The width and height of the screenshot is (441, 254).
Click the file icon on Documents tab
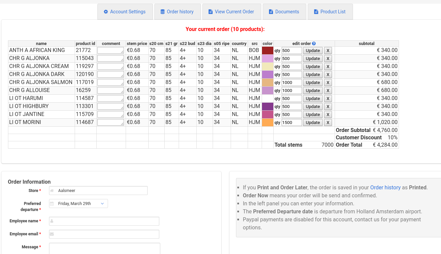(x=271, y=12)
